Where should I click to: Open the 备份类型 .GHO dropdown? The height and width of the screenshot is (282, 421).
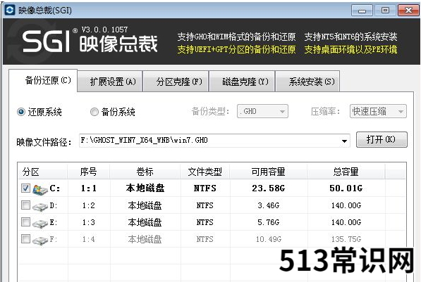pos(262,111)
